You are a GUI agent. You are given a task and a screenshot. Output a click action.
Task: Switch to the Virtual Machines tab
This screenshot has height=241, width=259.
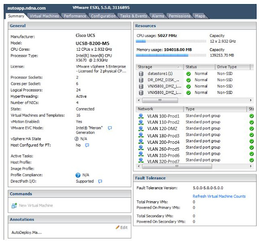(44, 16)
